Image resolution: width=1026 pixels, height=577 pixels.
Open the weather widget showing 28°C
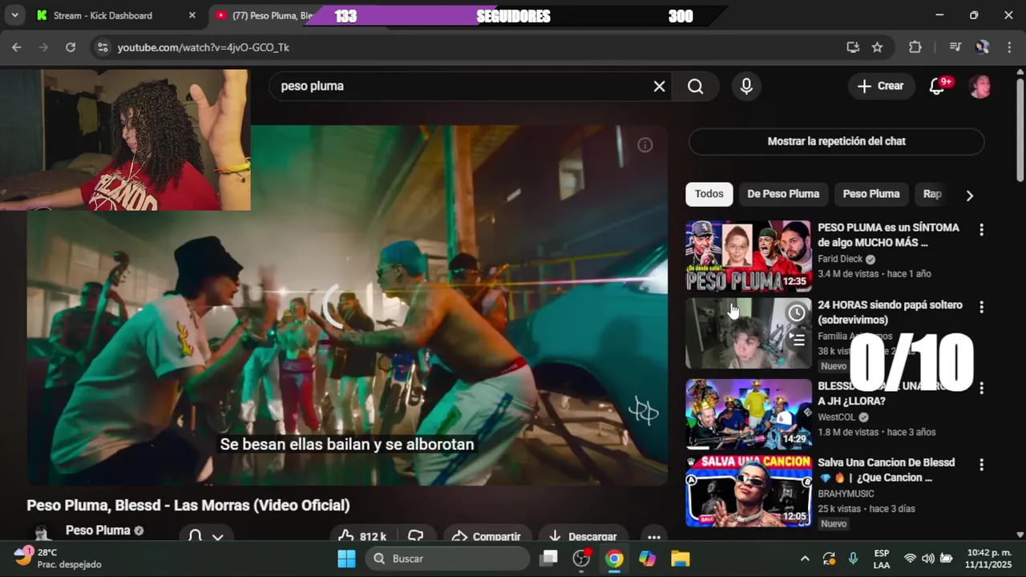tap(59, 559)
